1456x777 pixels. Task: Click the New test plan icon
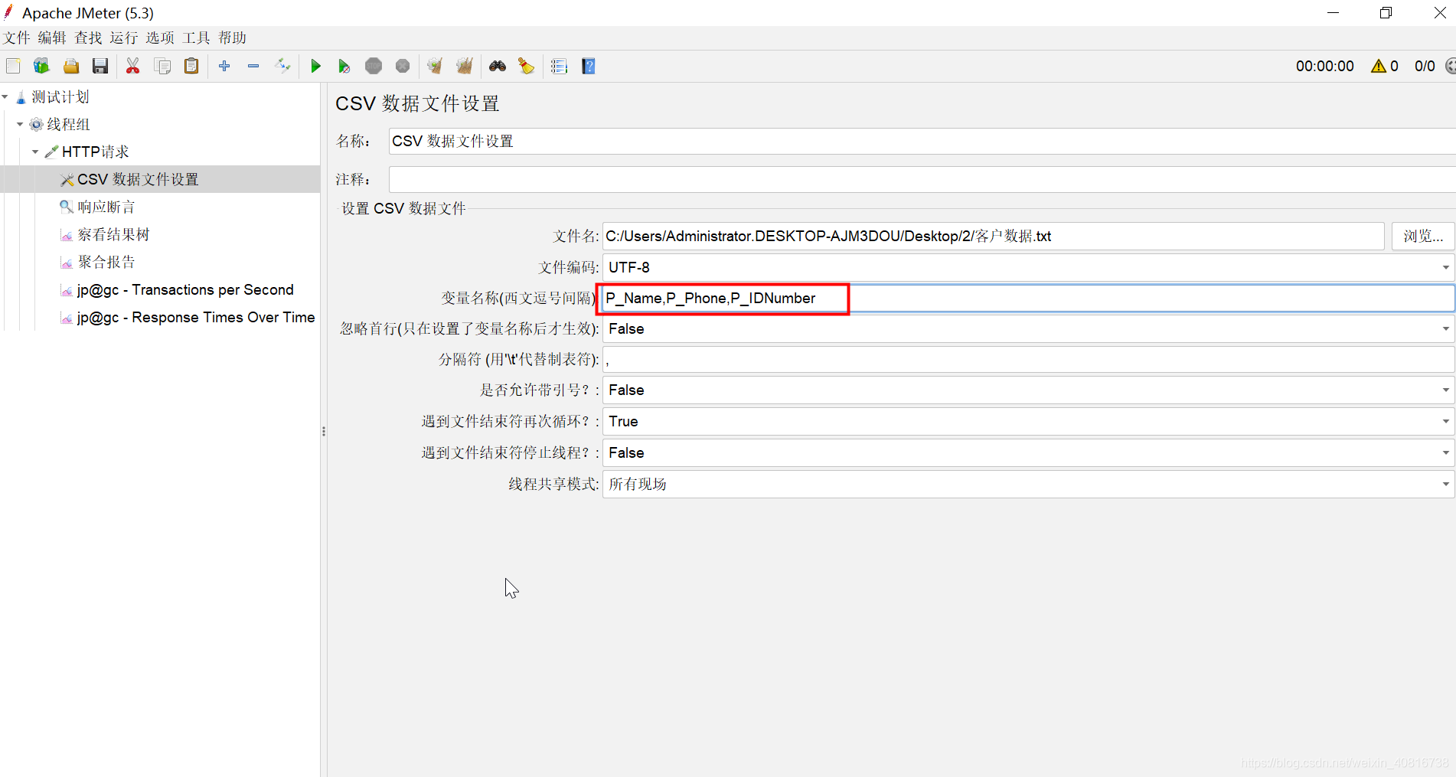click(x=13, y=67)
